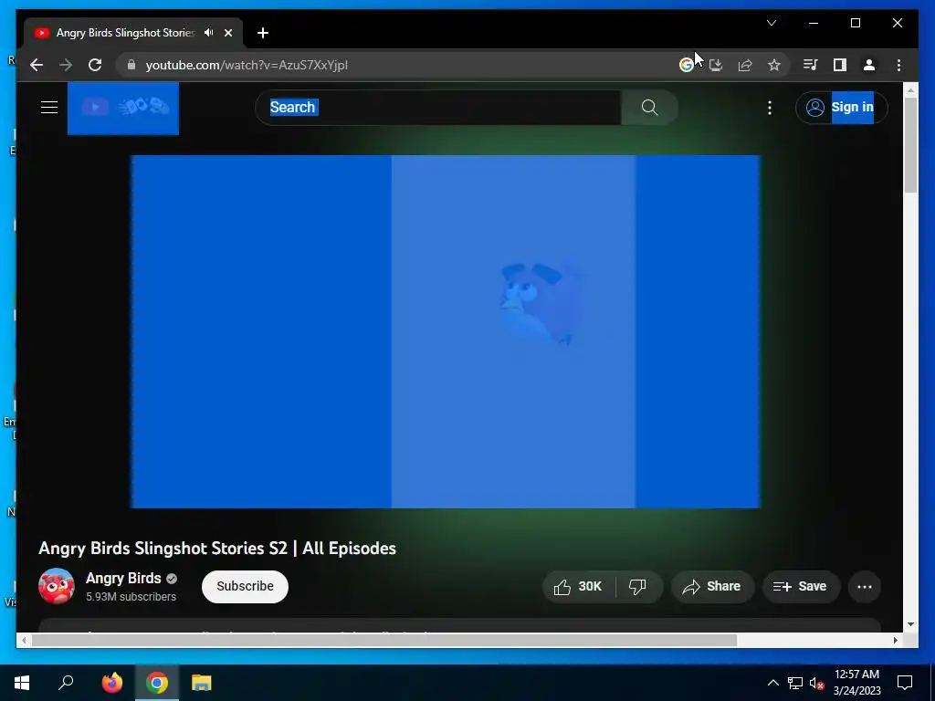935x701 pixels.
Task: Save the video to a playlist
Action: click(x=801, y=587)
